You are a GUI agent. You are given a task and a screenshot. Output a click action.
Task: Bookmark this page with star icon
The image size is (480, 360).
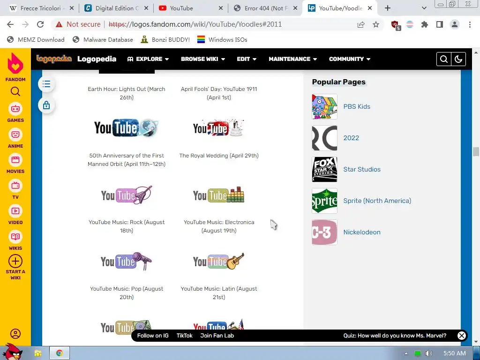[x=376, y=24]
